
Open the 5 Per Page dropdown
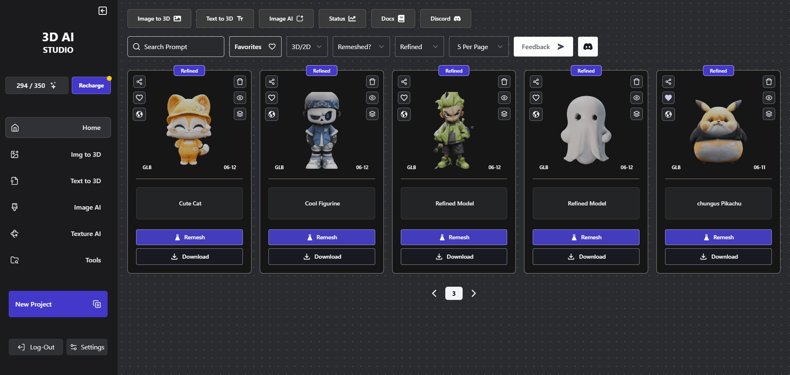[479, 47]
